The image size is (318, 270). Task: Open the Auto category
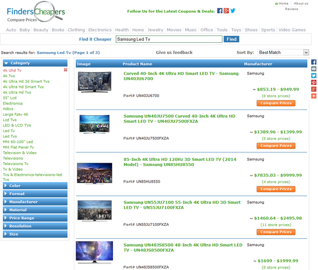pyautogui.click(x=11, y=30)
